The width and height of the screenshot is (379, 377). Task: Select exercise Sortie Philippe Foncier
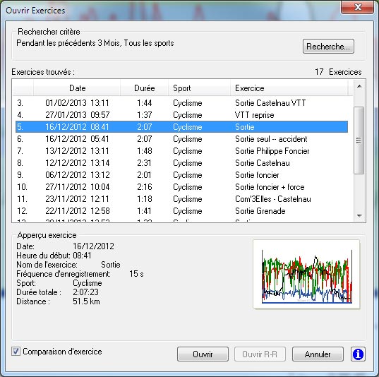coord(272,151)
